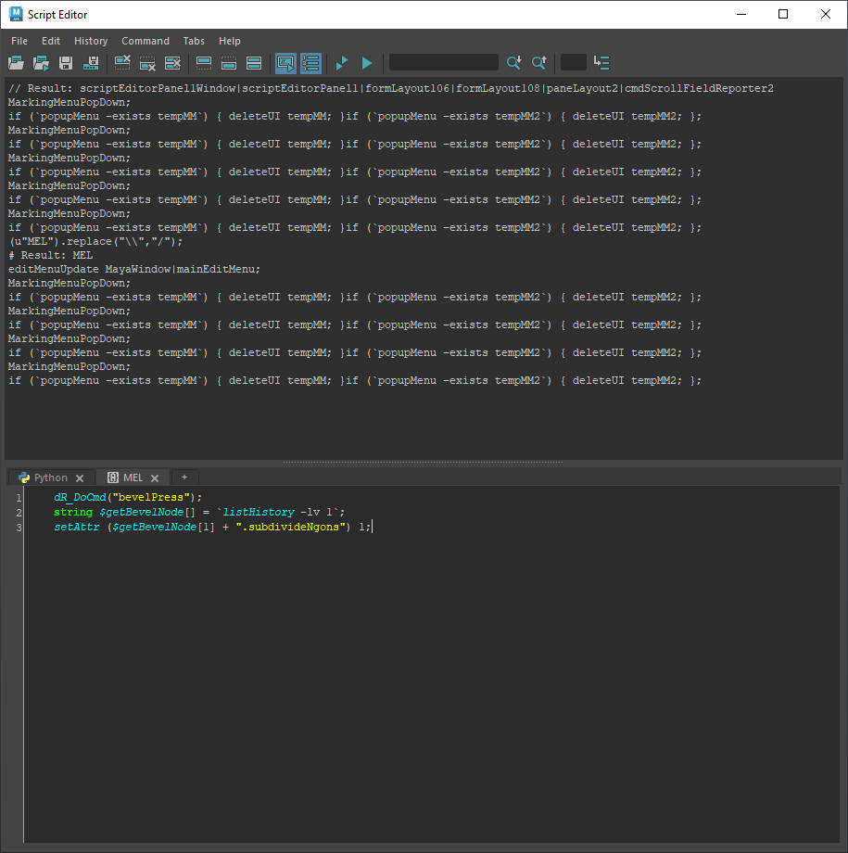
Task: Toggle Show Line Numbers button
Action: 310,63
